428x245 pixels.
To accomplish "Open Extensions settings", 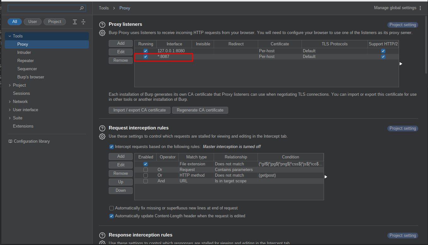I will [x=23, y=126].
